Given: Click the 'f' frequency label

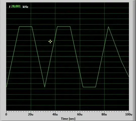Looking at the screenshot, I should [x=10, y=7].
